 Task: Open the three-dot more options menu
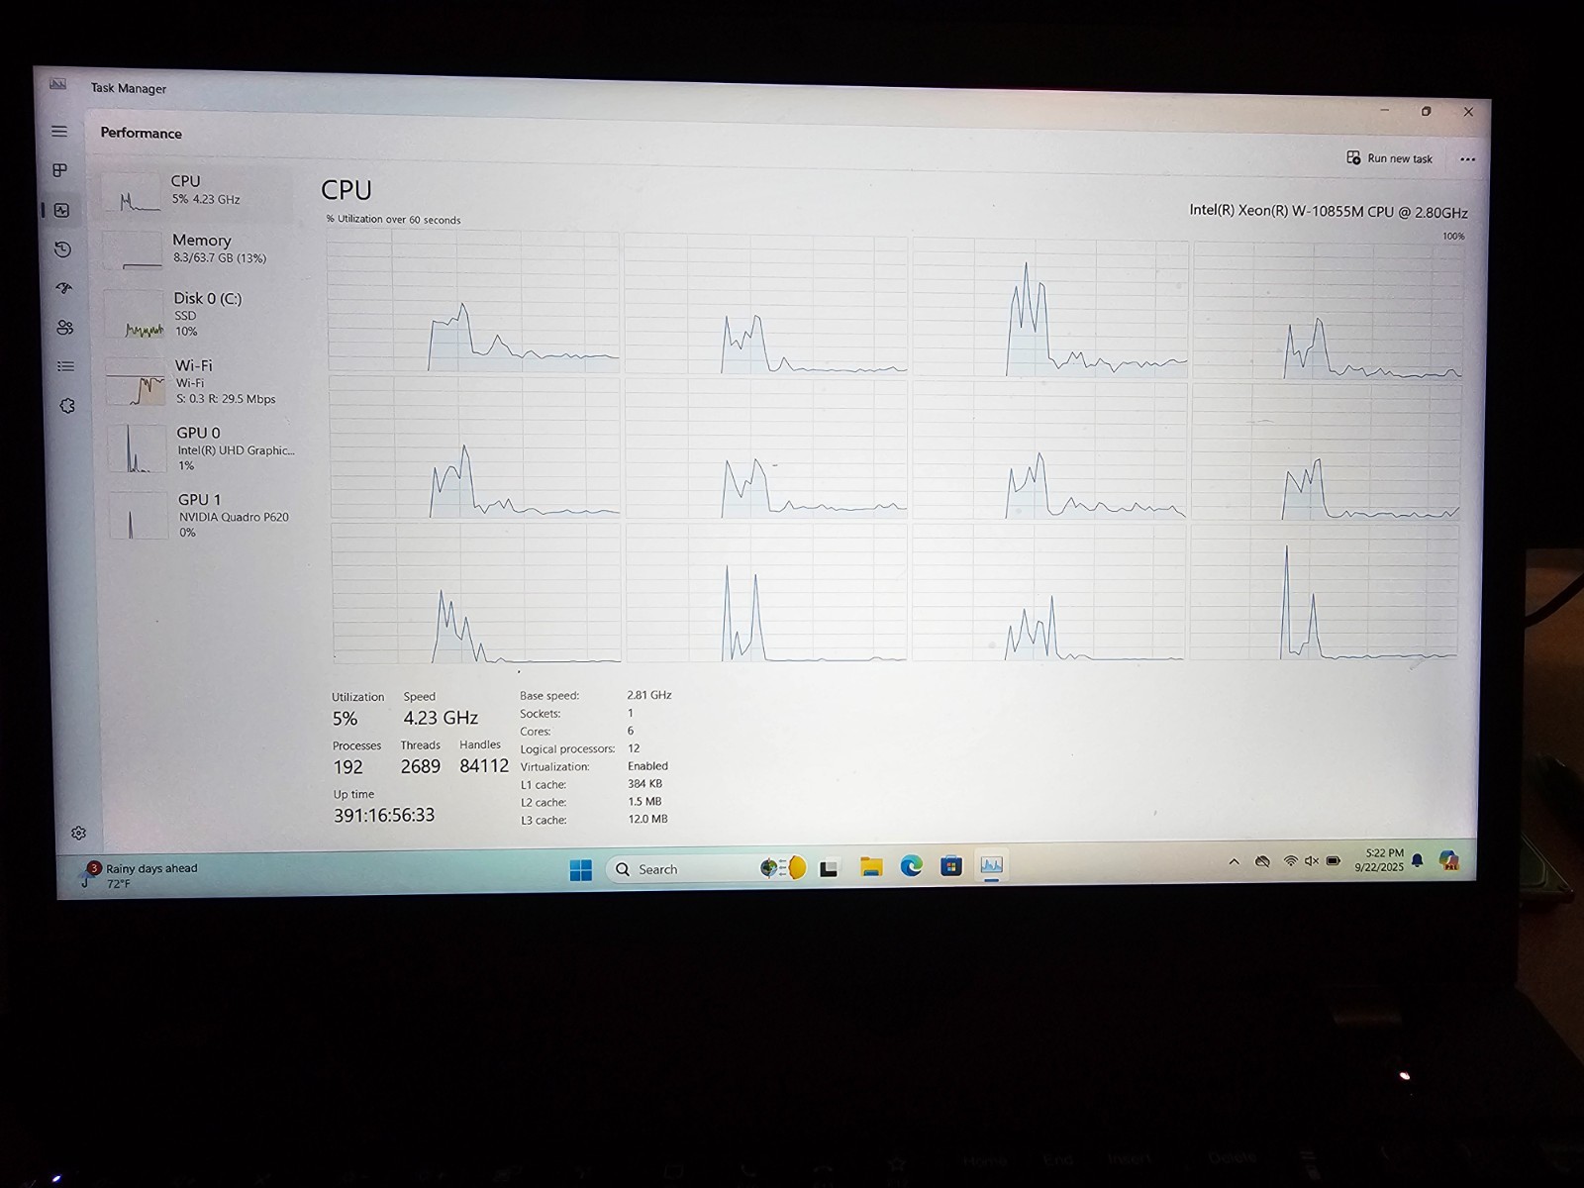click(x=1467, y=159)
